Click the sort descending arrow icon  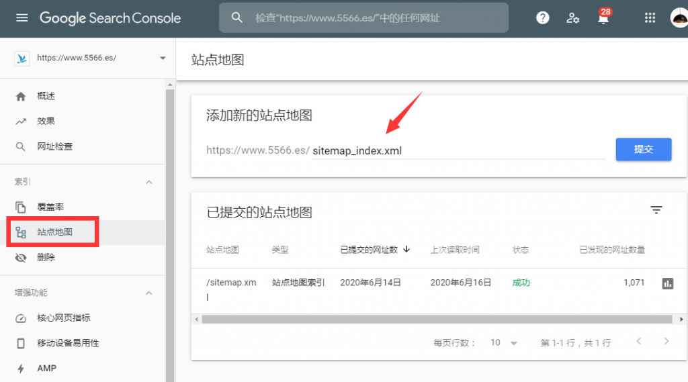tap(406, 249)
